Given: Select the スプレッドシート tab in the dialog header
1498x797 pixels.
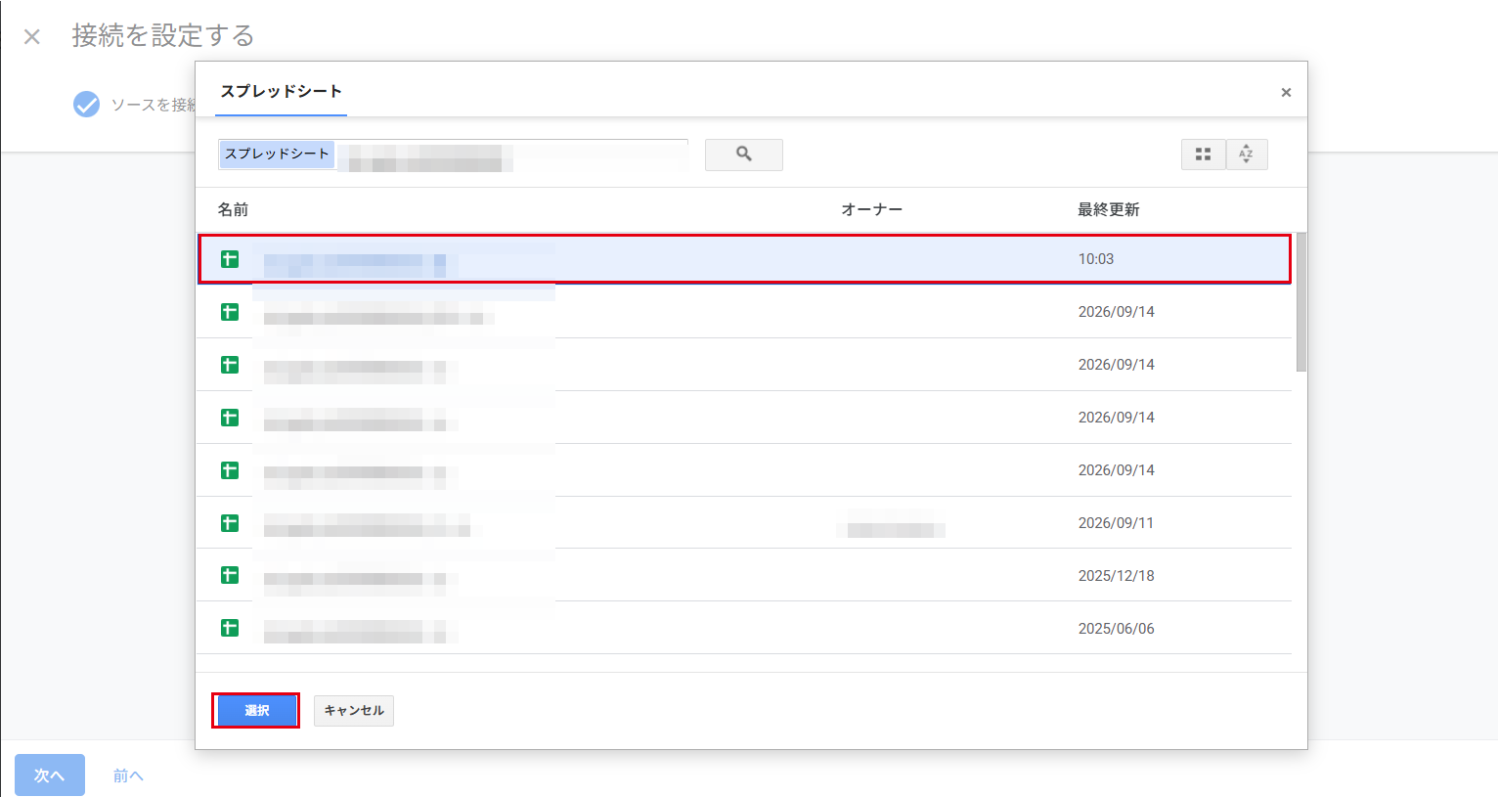Looking at the screenshot, I should pyautogui.click(x=281, y=92).
